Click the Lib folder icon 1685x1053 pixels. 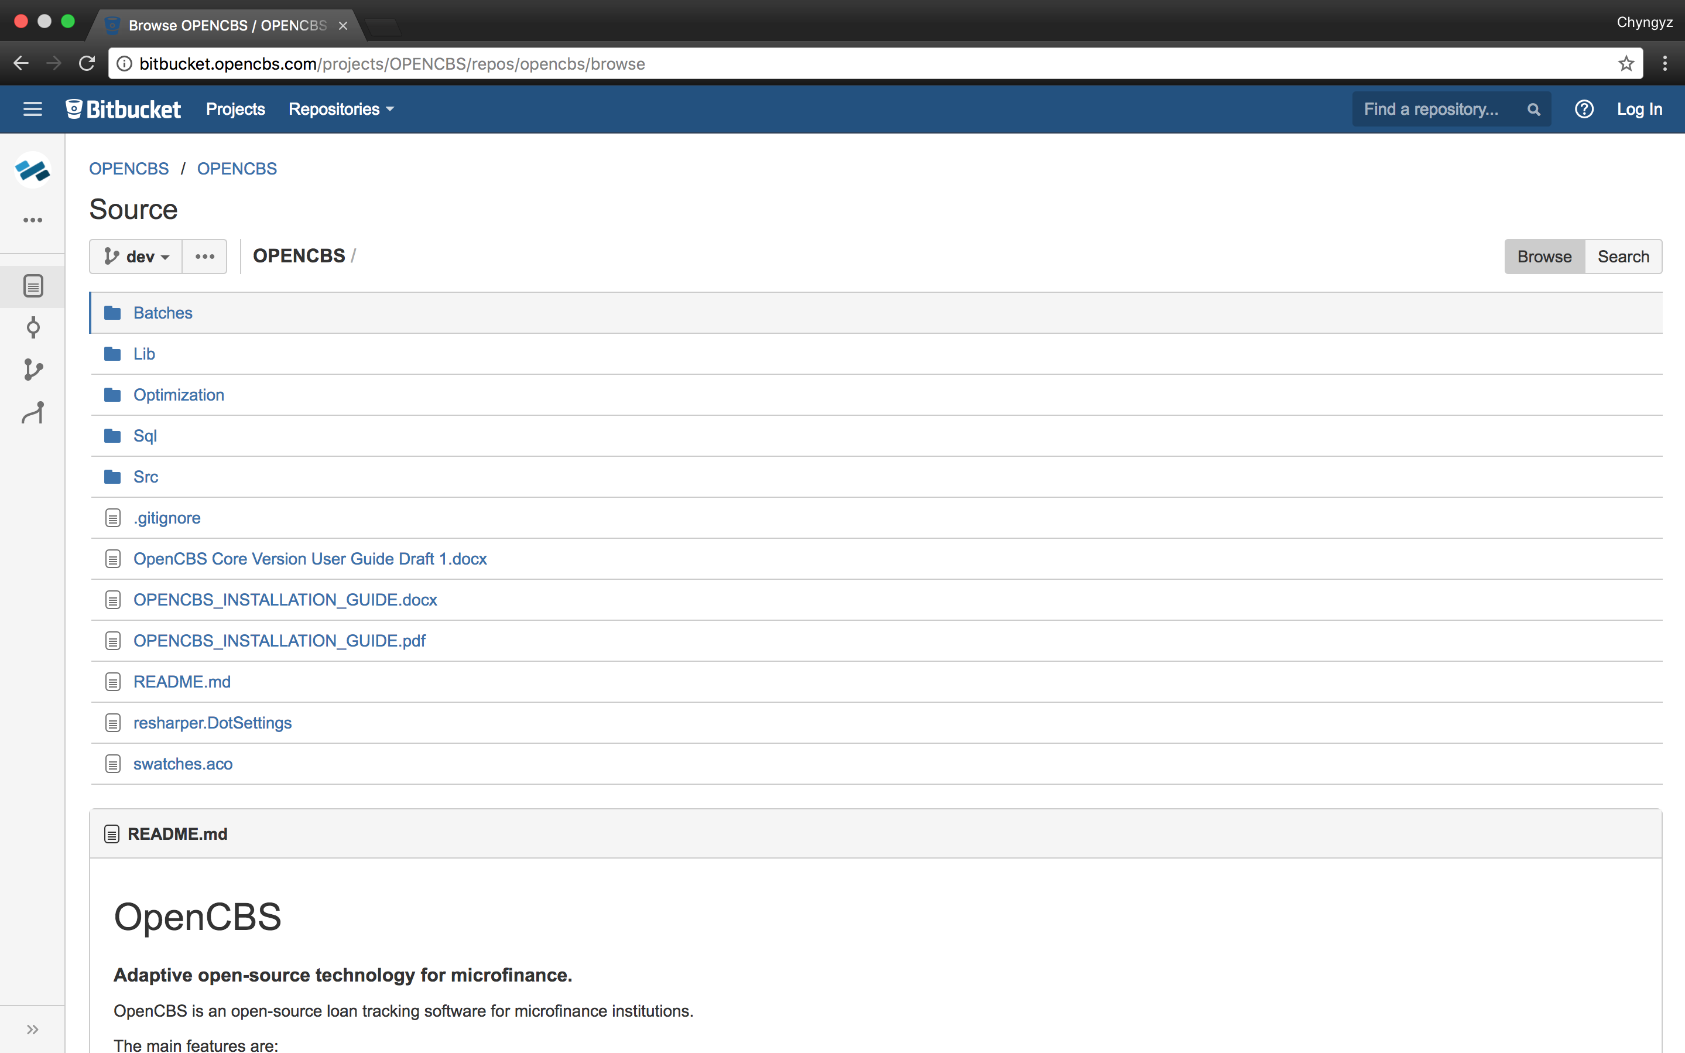click(112, 354)
